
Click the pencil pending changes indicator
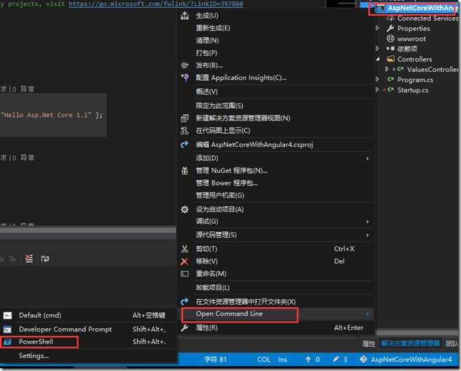336,359
